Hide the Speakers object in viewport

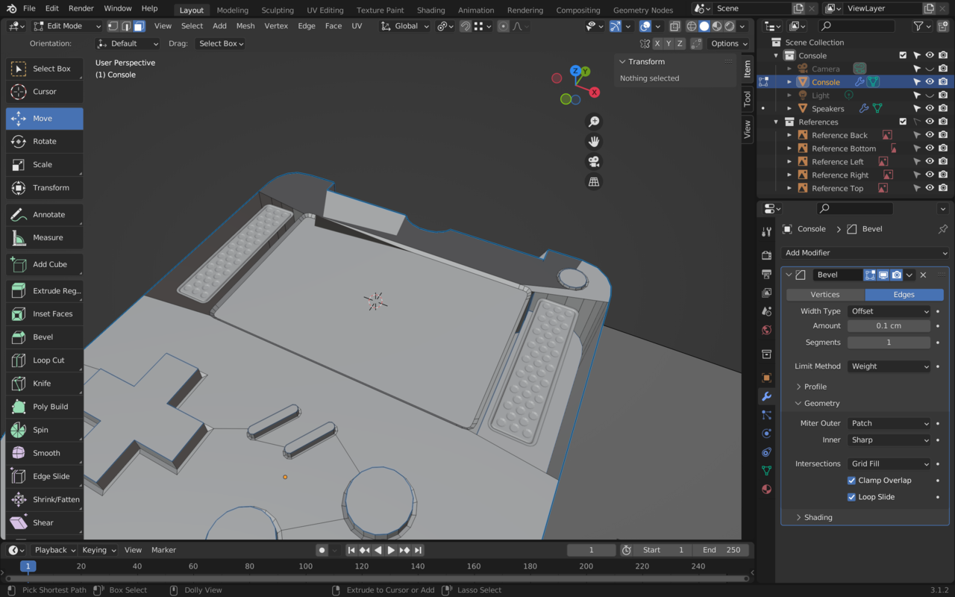[x=930, y=108]
